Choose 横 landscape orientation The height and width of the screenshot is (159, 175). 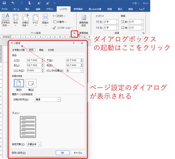[x=31, y=84]
